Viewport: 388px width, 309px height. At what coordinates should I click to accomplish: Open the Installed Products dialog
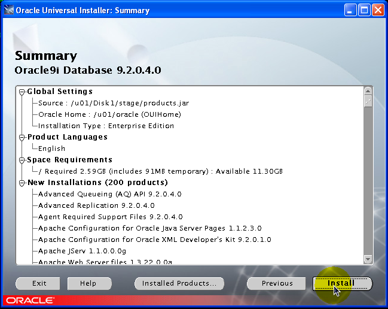tap(179, 283)
